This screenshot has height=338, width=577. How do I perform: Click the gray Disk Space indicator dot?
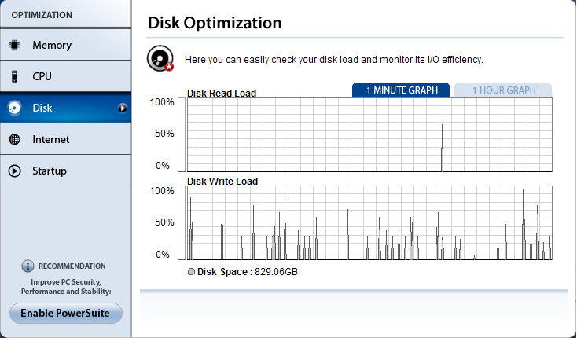pyautogui.click(x=191, y=272)
